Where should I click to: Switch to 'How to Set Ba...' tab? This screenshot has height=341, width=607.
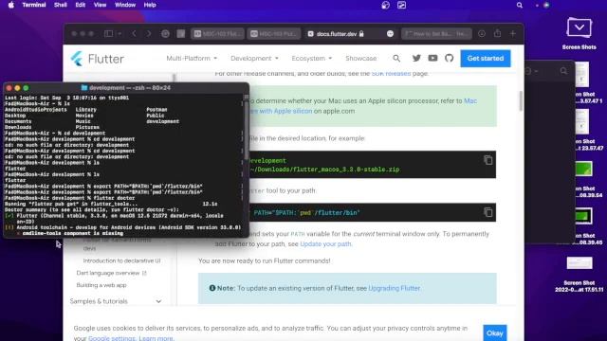pos(436,34)
